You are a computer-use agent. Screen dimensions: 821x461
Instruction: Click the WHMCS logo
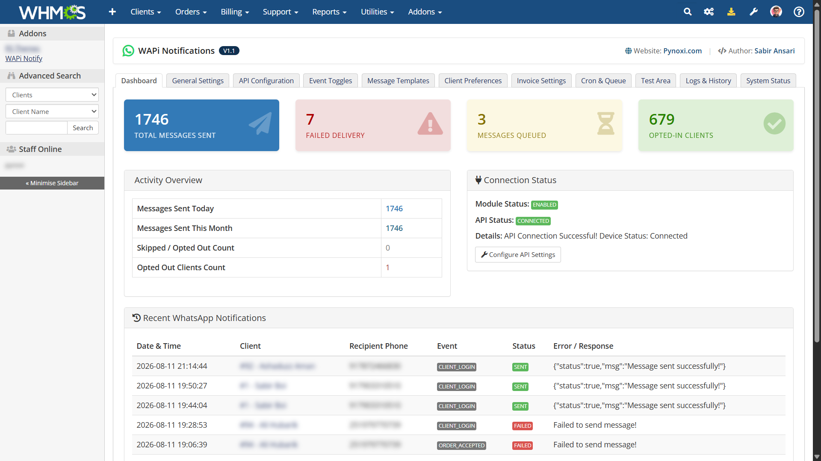click(x=52, y=12)
